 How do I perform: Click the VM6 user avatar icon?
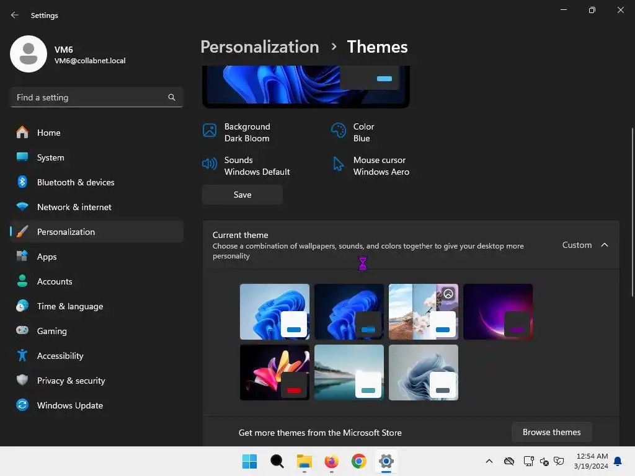pyautogui.click(x=29, y=54)
